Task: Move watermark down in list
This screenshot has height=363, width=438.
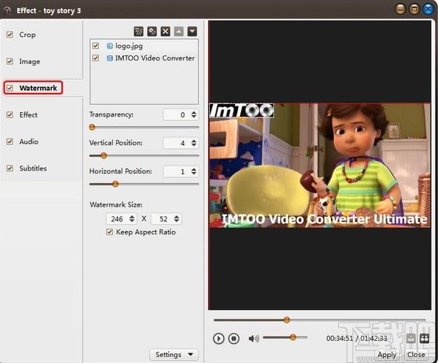Action: (192, 31)
